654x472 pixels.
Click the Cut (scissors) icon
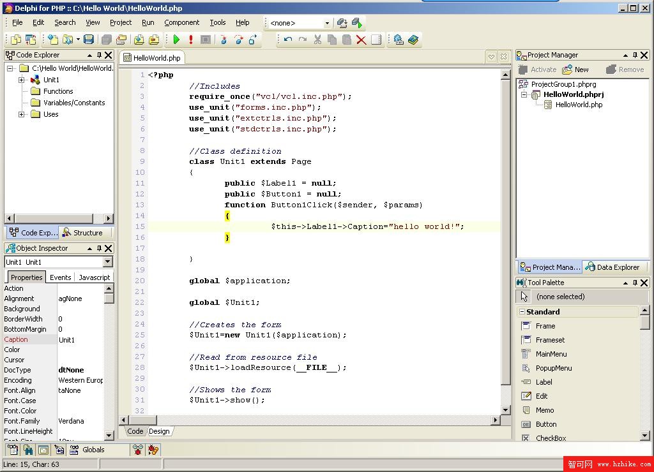[x=317, y=40]
